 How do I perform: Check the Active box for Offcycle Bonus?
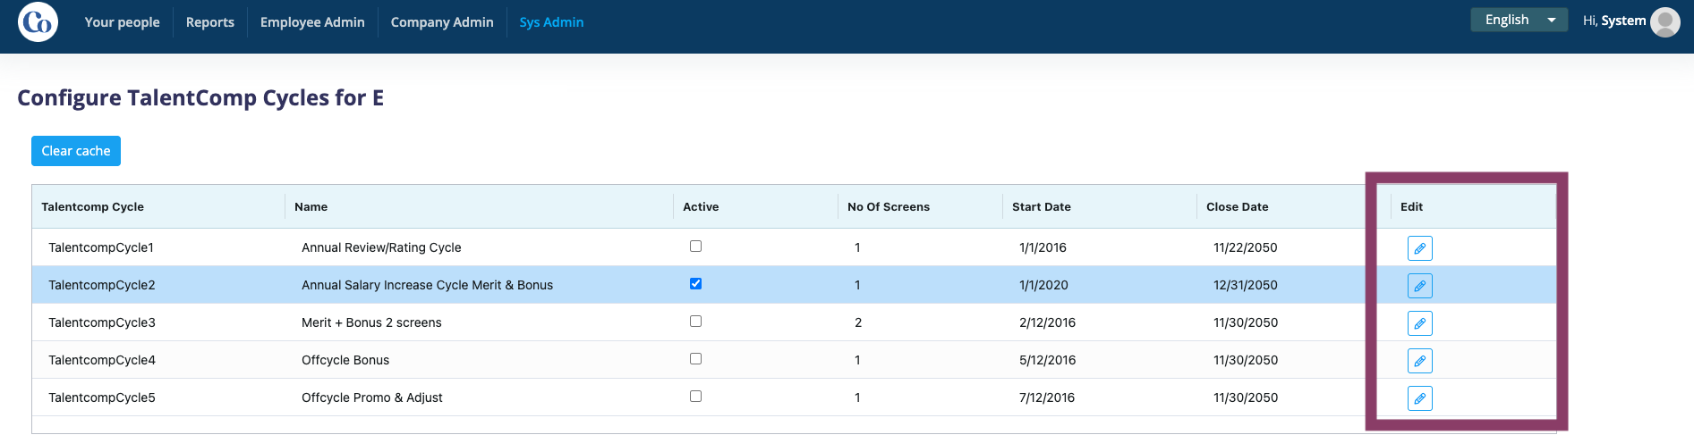[x=695, y=359]
